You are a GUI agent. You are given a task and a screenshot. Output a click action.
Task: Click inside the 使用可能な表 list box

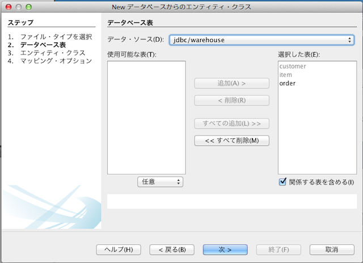click(x=146, y=117)
